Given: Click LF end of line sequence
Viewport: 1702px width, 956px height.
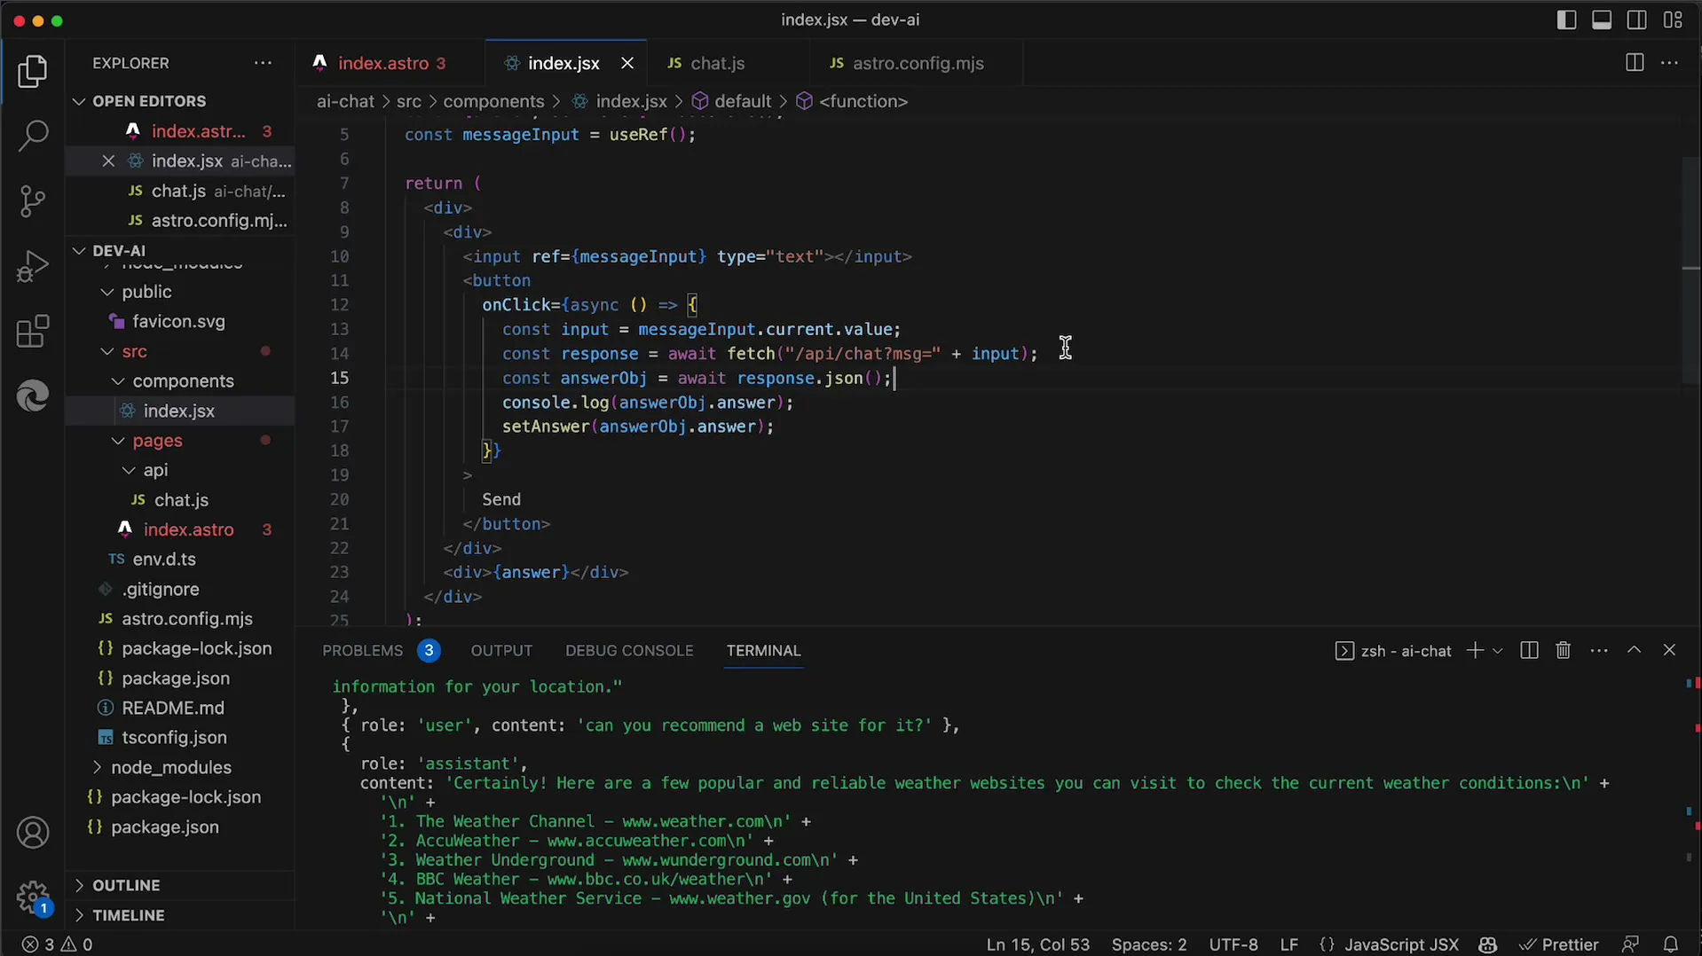Looking at the screenshot, I should pos(1288,944).
